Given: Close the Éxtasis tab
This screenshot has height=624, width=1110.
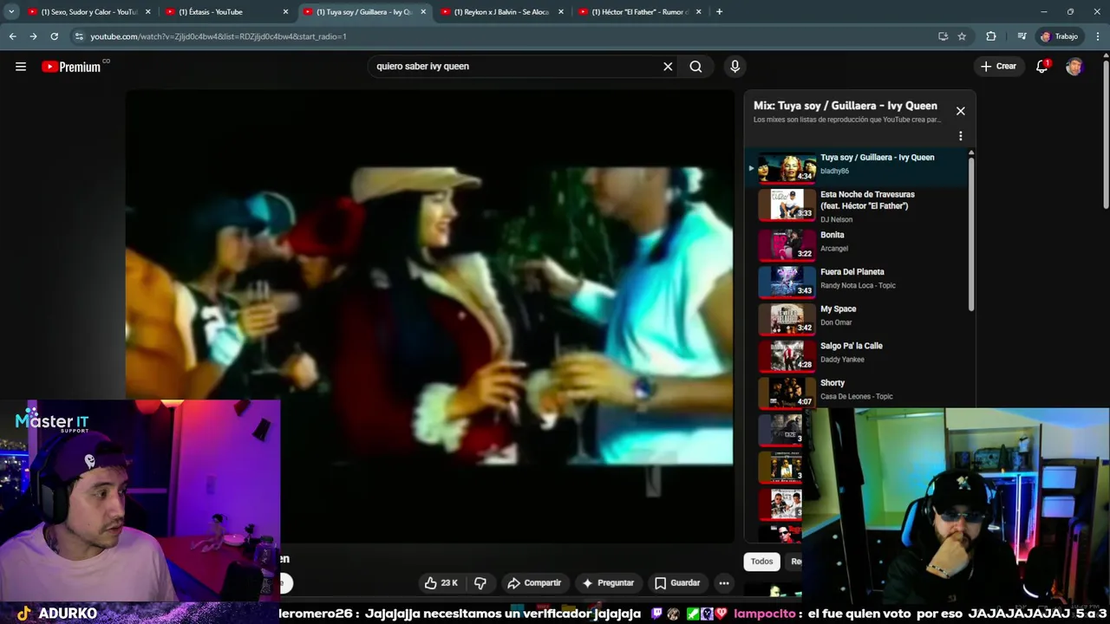Looking at the screenshot, I should coord(285,12).
